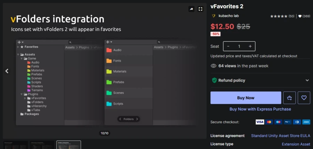This screenshot has width=313, height=149.
Task: Click the teal Scenes folder icon in favorites
Action: [109, 93]
